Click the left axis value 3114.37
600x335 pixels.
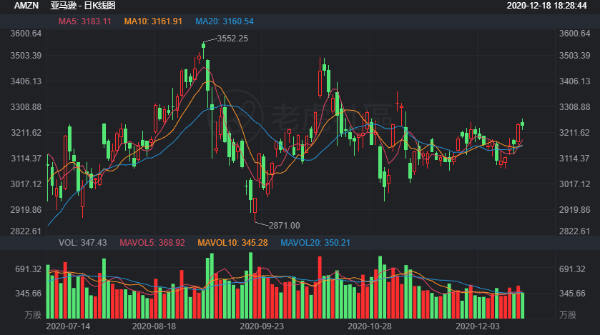click(x=26, y=159)
